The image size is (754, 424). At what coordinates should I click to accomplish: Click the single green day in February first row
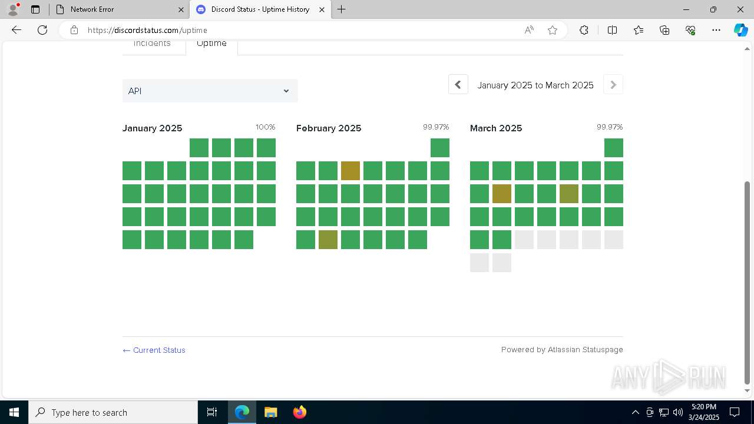coord(440,148)
